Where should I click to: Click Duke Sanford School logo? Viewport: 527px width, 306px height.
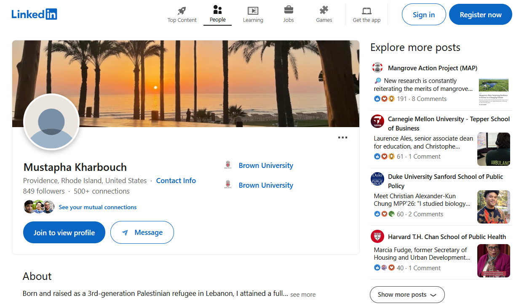click(377, 179)
